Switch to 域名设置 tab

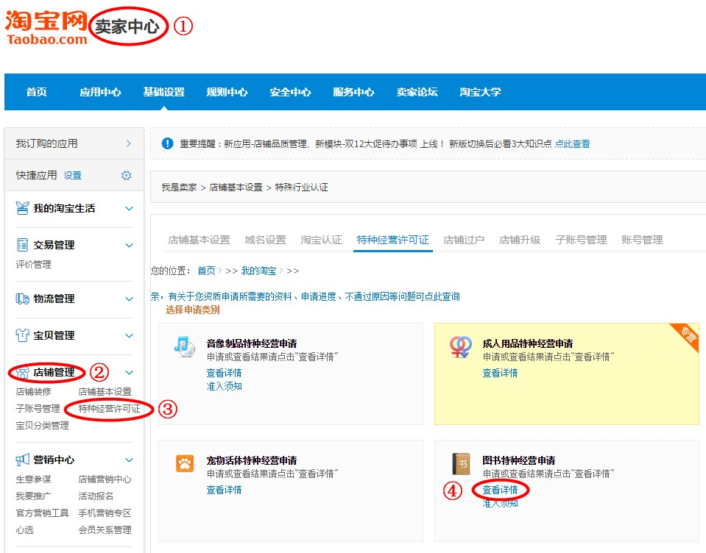266,240
